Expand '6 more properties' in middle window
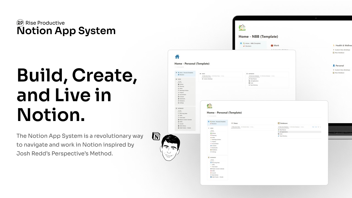The height and width of the screenshot is (198, 352). coord(180,67)
